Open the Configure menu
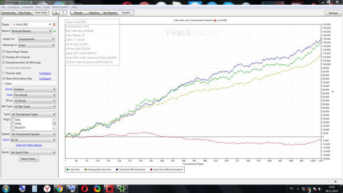 pyautogui.click(x=14, y=7)
